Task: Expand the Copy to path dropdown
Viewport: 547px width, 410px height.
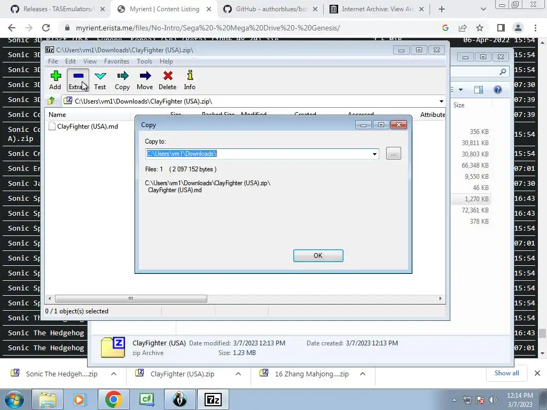Action: [374, 154]
